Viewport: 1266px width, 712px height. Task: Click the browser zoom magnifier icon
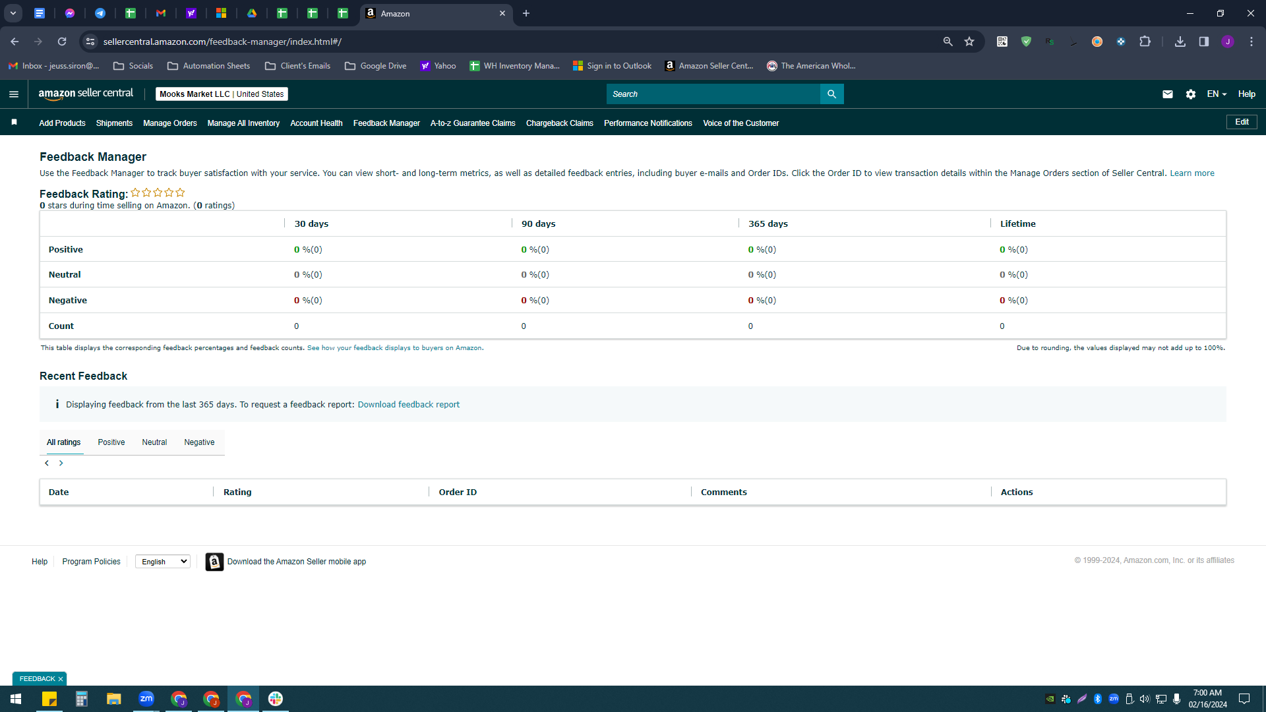pyautogui.click(x=948, y=42)
